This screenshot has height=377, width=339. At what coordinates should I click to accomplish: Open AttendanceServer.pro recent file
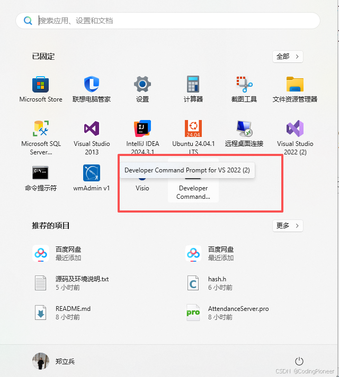pyautogui.click(x=227, y=312)
